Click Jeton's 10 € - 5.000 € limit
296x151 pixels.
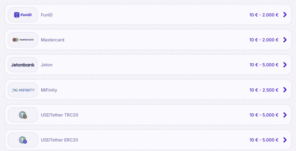click(264, 65)
